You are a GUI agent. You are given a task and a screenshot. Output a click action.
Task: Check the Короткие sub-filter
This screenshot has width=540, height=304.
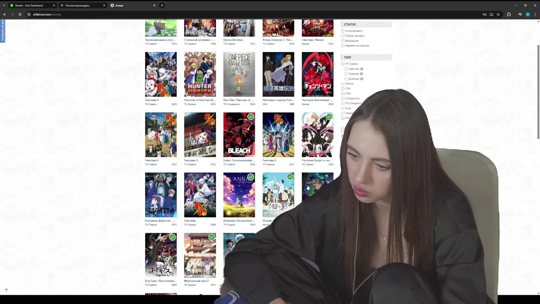pos(346,69)
